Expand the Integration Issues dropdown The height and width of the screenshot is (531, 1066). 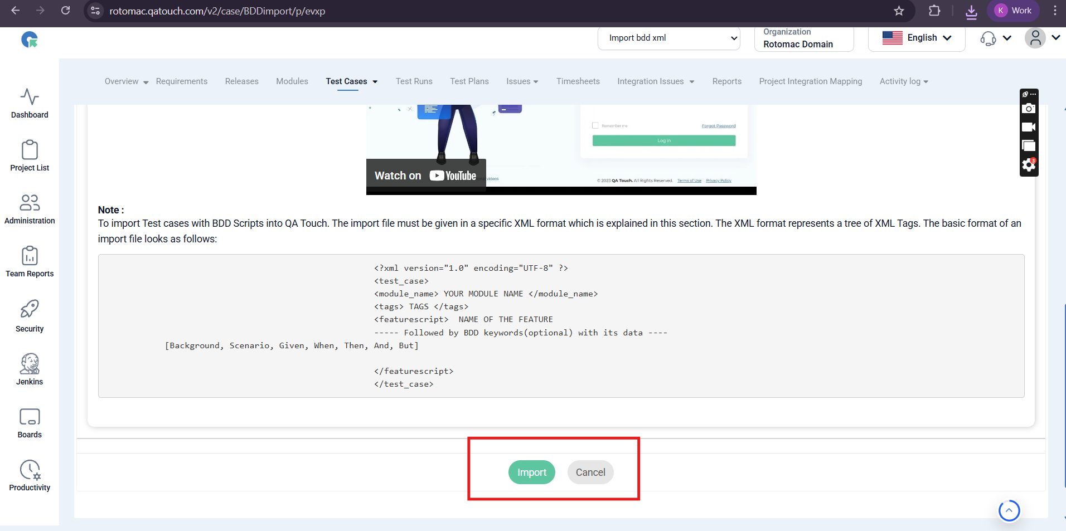(655, 81)
